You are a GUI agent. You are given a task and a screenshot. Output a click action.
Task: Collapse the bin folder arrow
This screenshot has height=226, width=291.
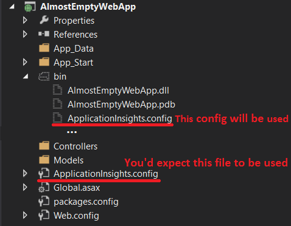pyautogui.click(x=26, y=77)
